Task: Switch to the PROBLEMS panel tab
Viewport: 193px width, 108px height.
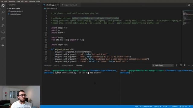Action: pos(48,65)
